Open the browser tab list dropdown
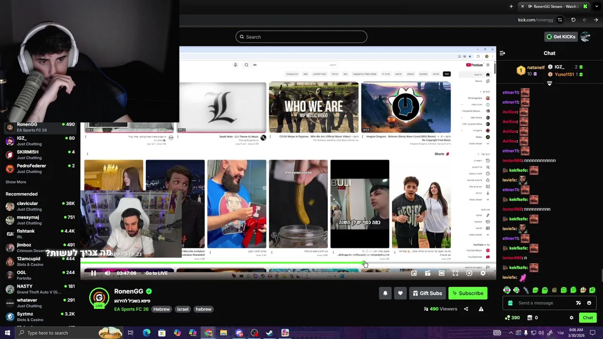Screen dimensions: 603x339 click(596, 6)
